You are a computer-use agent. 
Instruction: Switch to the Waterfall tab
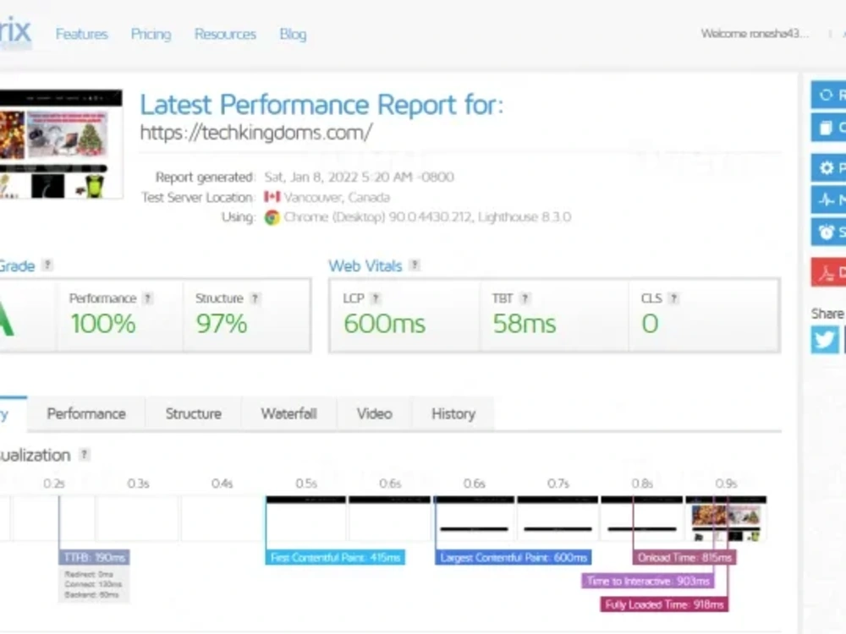coord(288,413)
